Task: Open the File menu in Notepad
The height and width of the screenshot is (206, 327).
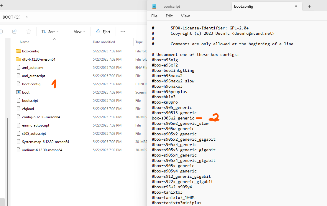Action: click(x=154, y=16)
